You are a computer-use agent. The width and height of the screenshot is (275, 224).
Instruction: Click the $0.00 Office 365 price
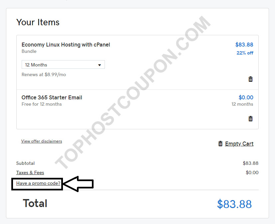(x=246, y=97)
